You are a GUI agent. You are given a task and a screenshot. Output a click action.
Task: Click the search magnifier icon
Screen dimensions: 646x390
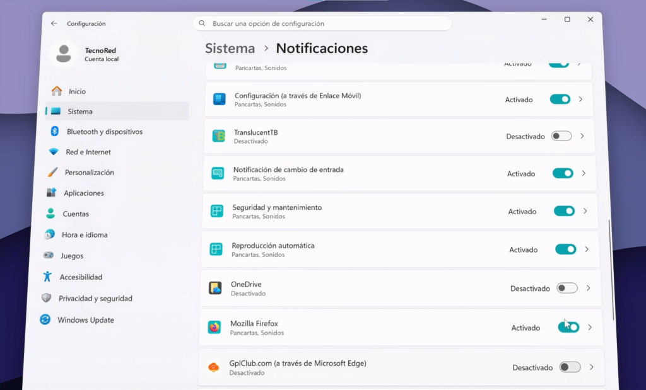pos(202,23)
